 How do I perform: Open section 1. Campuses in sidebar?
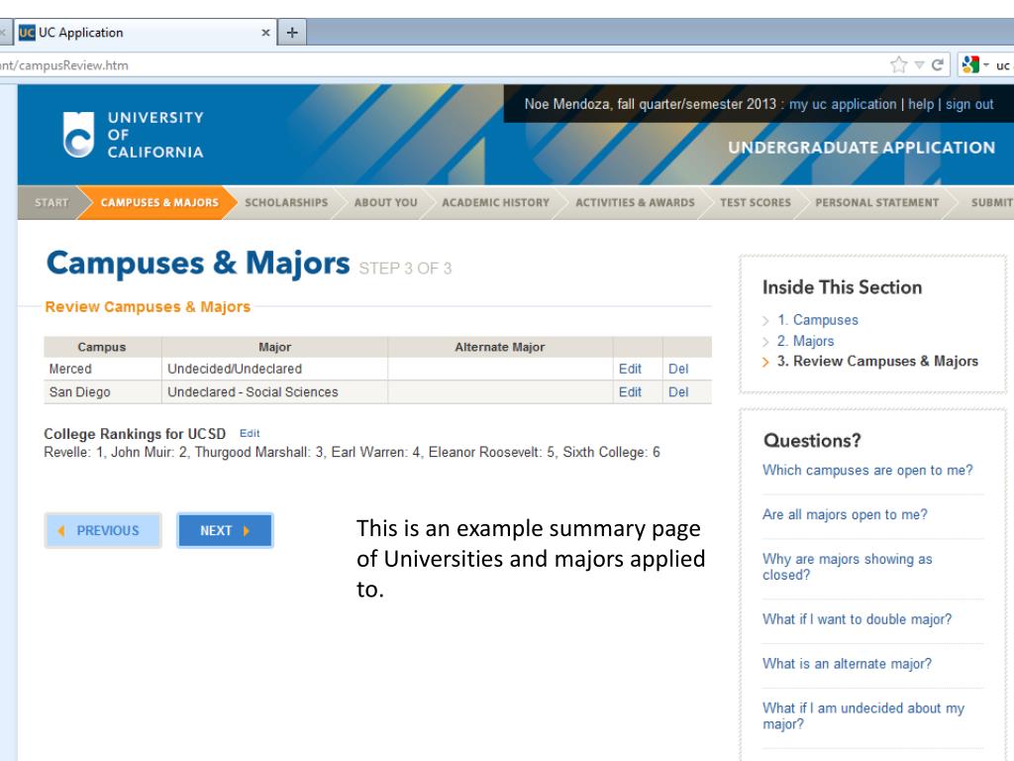pos(817,320)
